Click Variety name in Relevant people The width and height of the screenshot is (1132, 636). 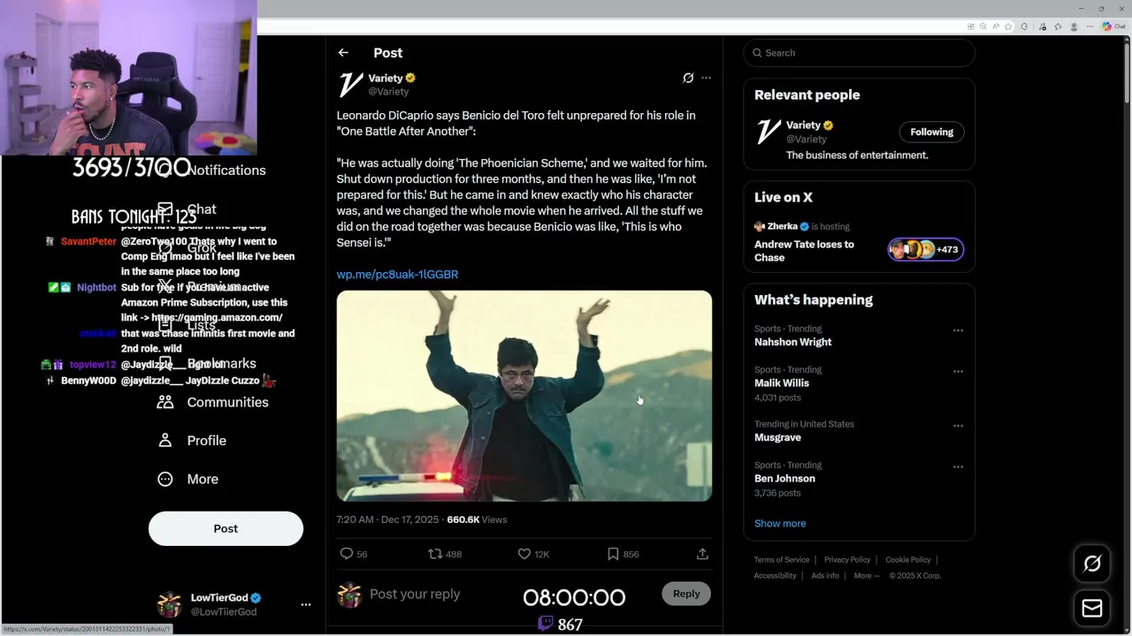pos(804,125)
